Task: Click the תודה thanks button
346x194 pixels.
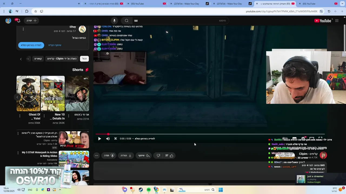Action: (x=109, y=155)
